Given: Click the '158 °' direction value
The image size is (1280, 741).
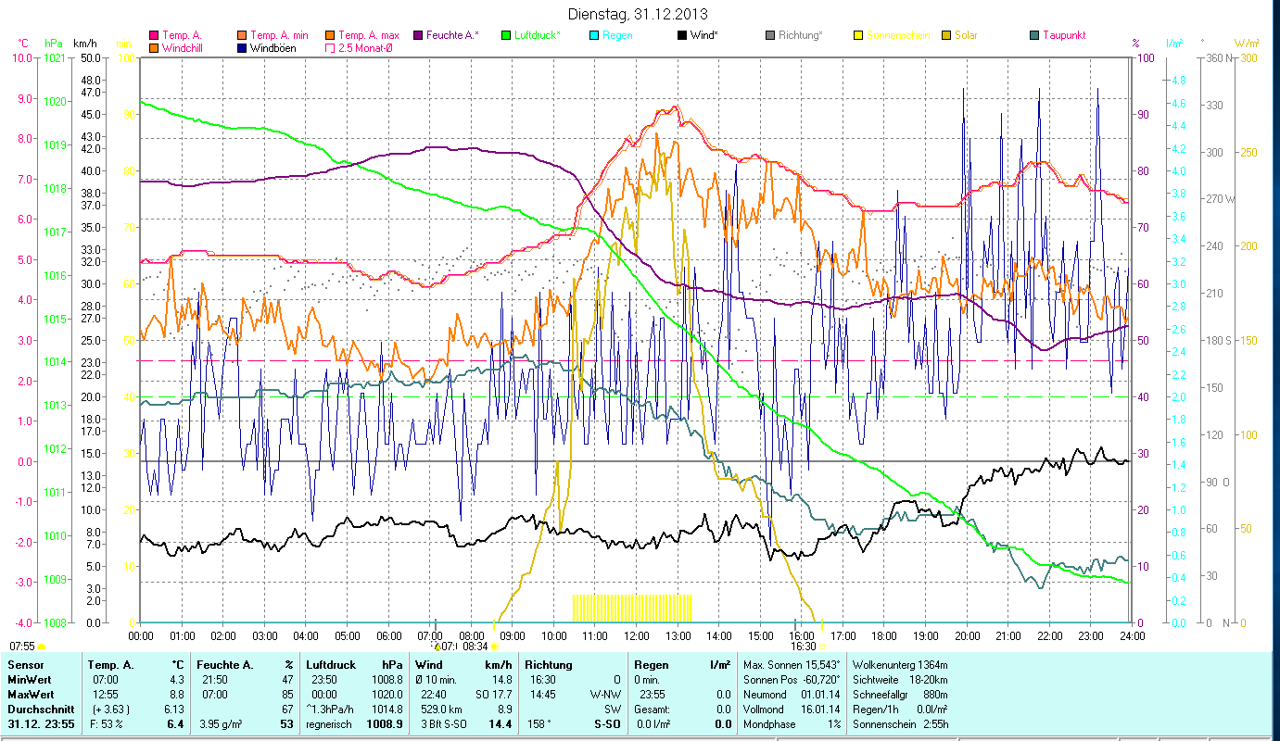Looking at the screenshot, I should point(539,724).
